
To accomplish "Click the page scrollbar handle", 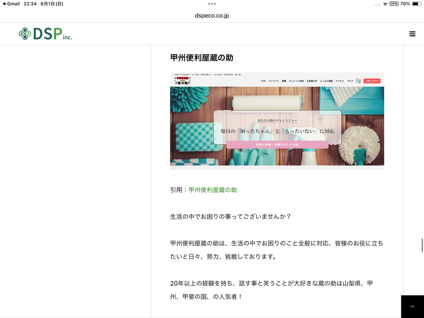I will (422, 245).
